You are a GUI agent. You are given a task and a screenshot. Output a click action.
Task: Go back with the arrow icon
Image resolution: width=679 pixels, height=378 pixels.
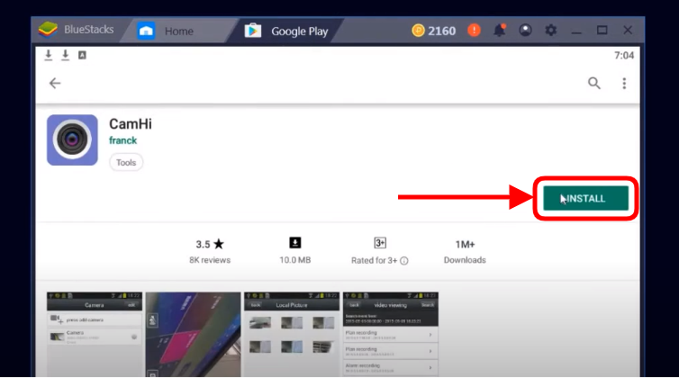point(55,83)
